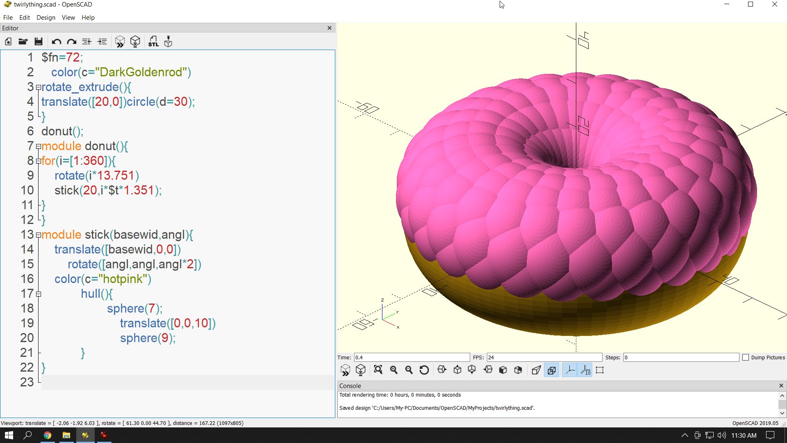Click Reset View icon in viewport toolbar

pos(424,370)
